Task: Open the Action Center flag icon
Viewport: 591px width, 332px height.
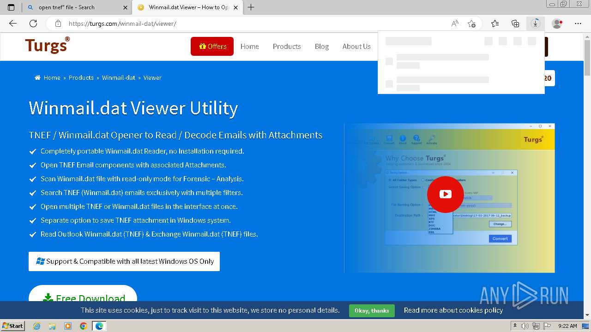Action: (546, 326)
